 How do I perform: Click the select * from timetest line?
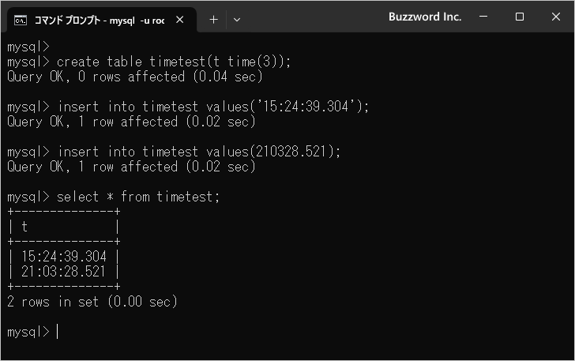tap(139, 197)
